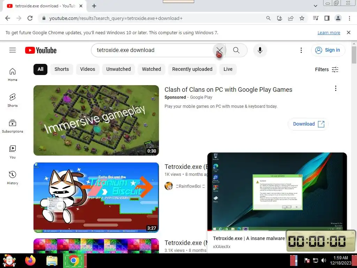Run search with the magnifier button
The height and width of the screenshot is (268, 357).
pyautogui.click(x=236, y=50)
